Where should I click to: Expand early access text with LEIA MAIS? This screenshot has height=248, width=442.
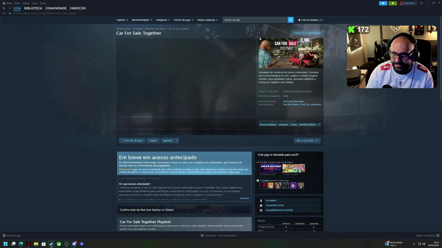click(x=244, y=198)
